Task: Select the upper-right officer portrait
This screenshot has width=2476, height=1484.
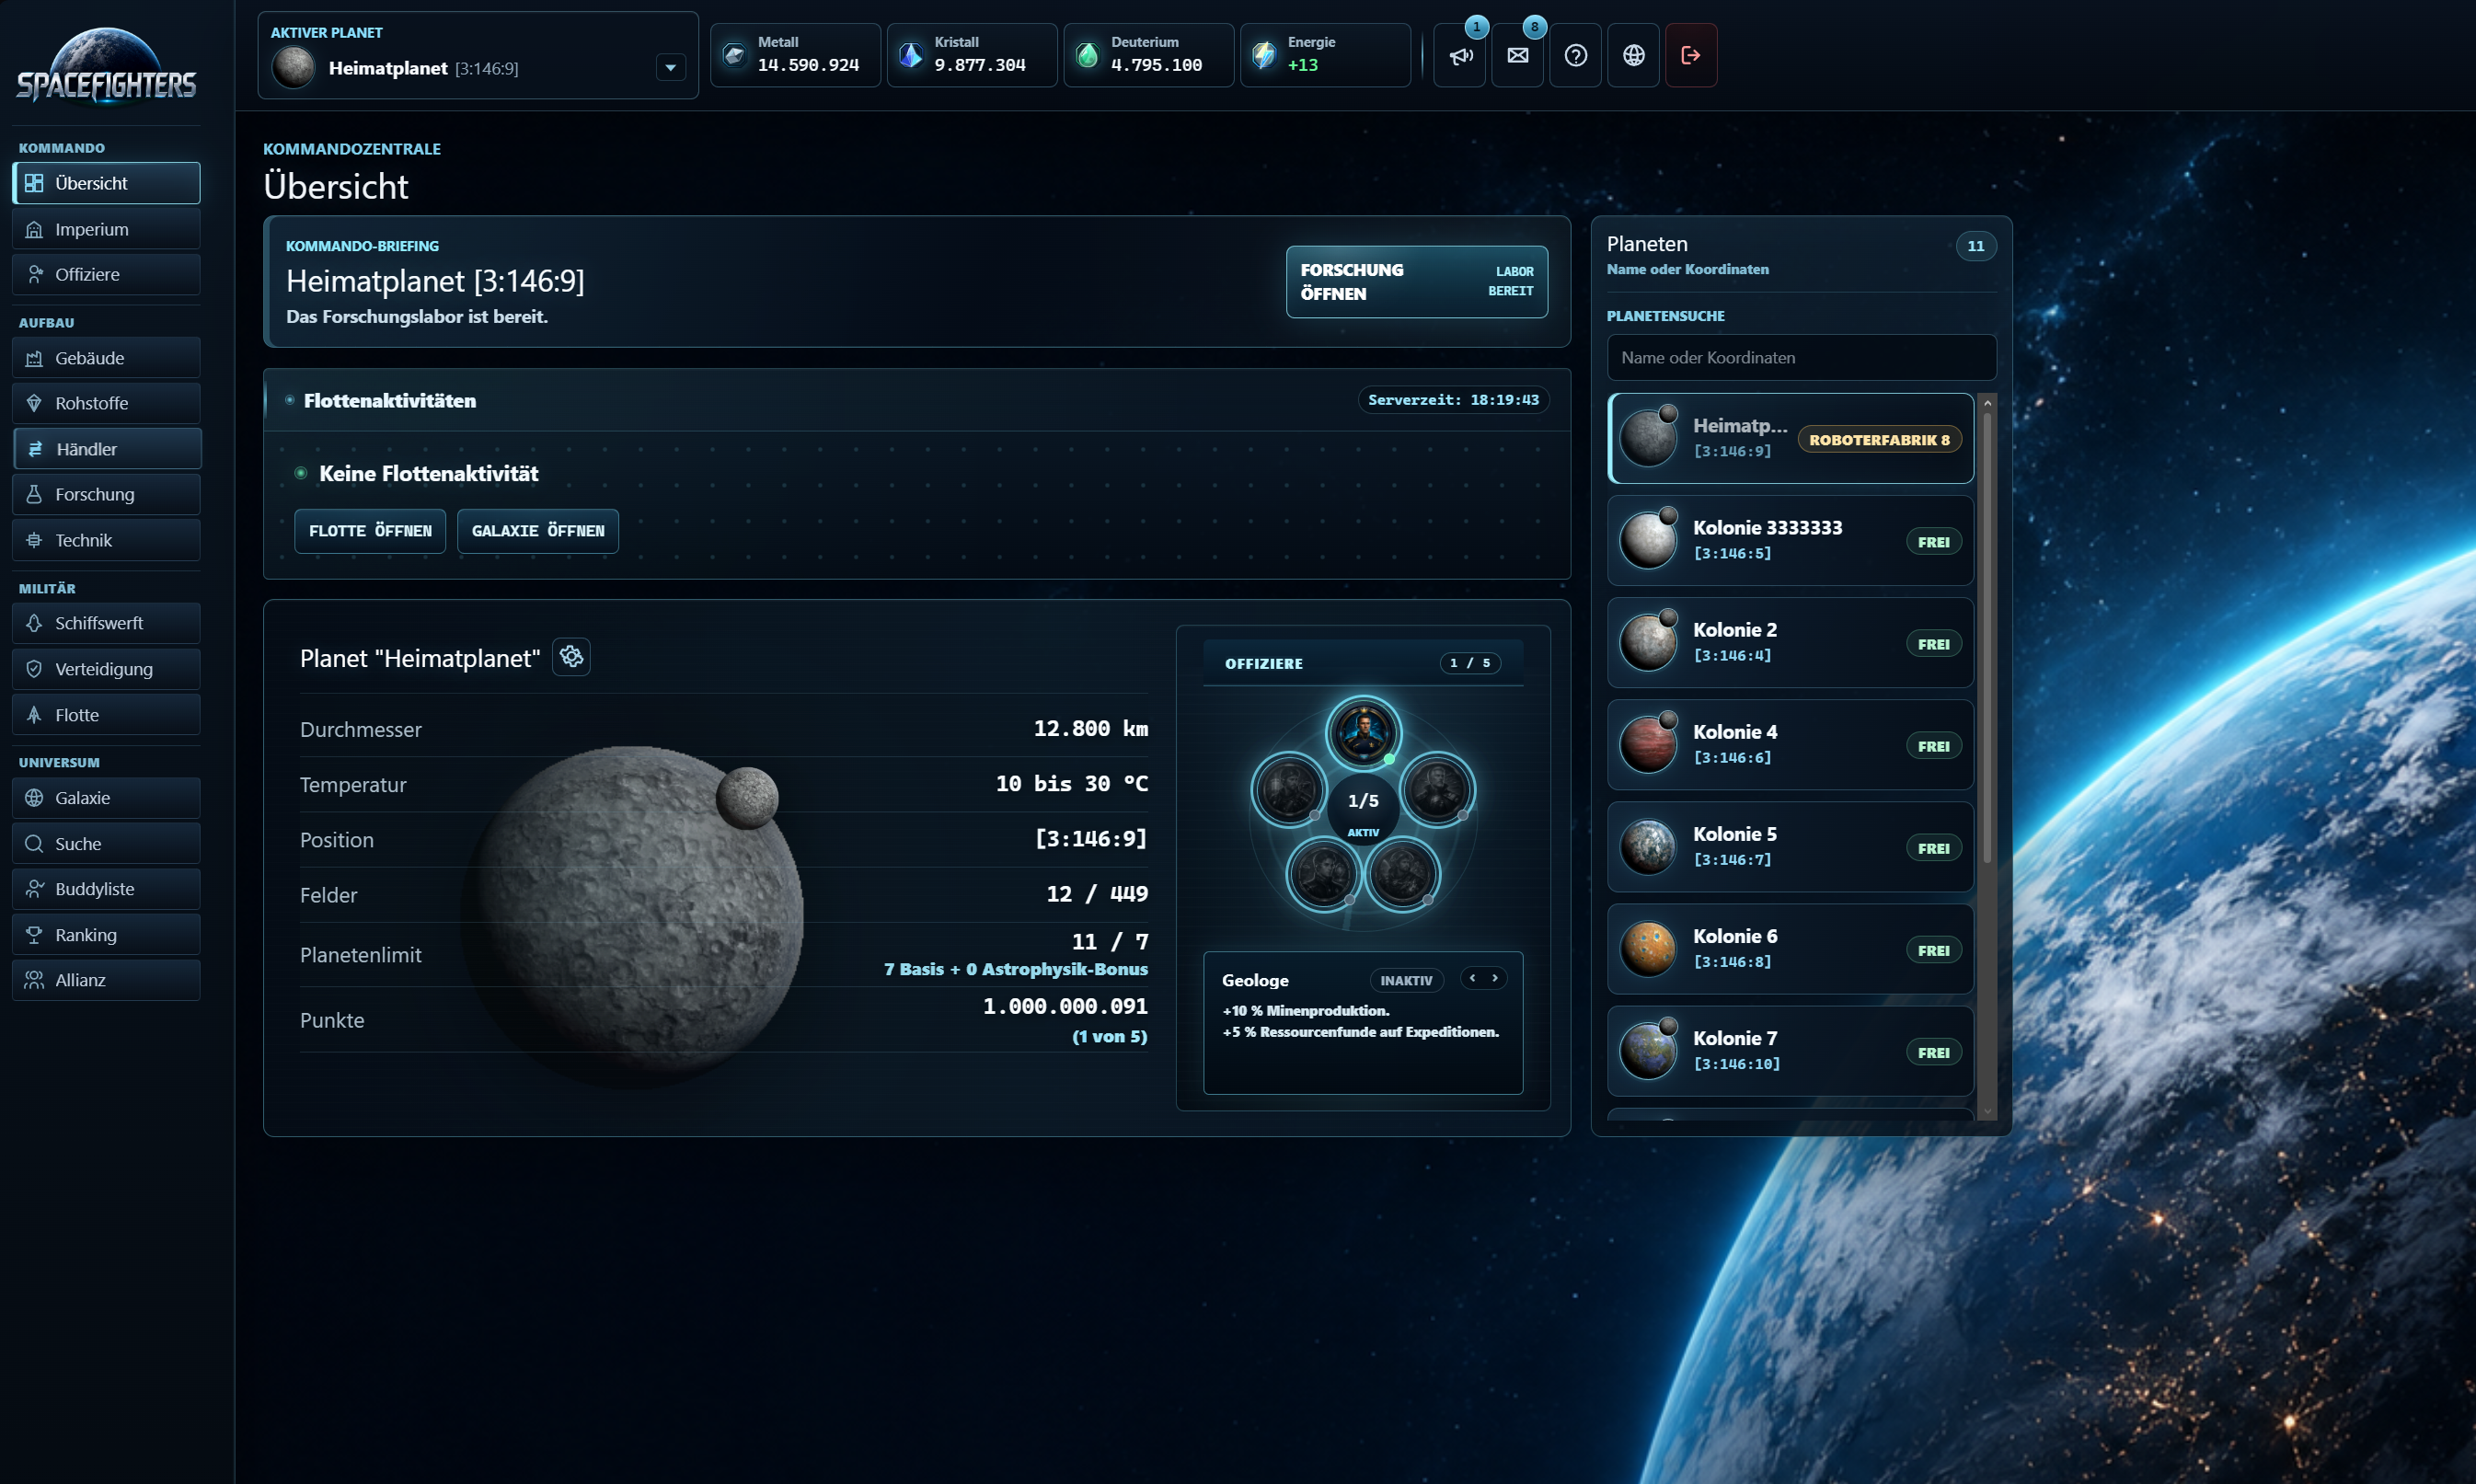Action: [x=1437, y=789]
